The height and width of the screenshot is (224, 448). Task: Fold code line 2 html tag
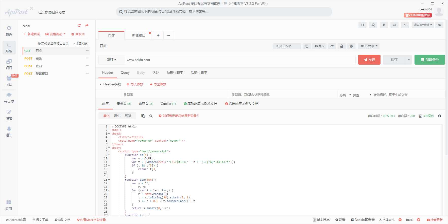click(109, 130)
